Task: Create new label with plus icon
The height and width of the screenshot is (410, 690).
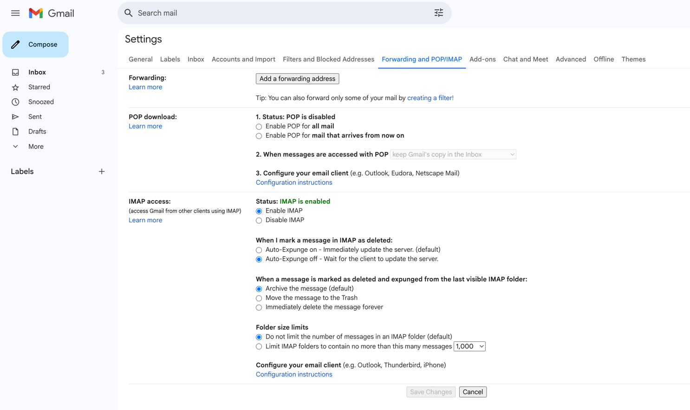Action: (x=102, y=171)
